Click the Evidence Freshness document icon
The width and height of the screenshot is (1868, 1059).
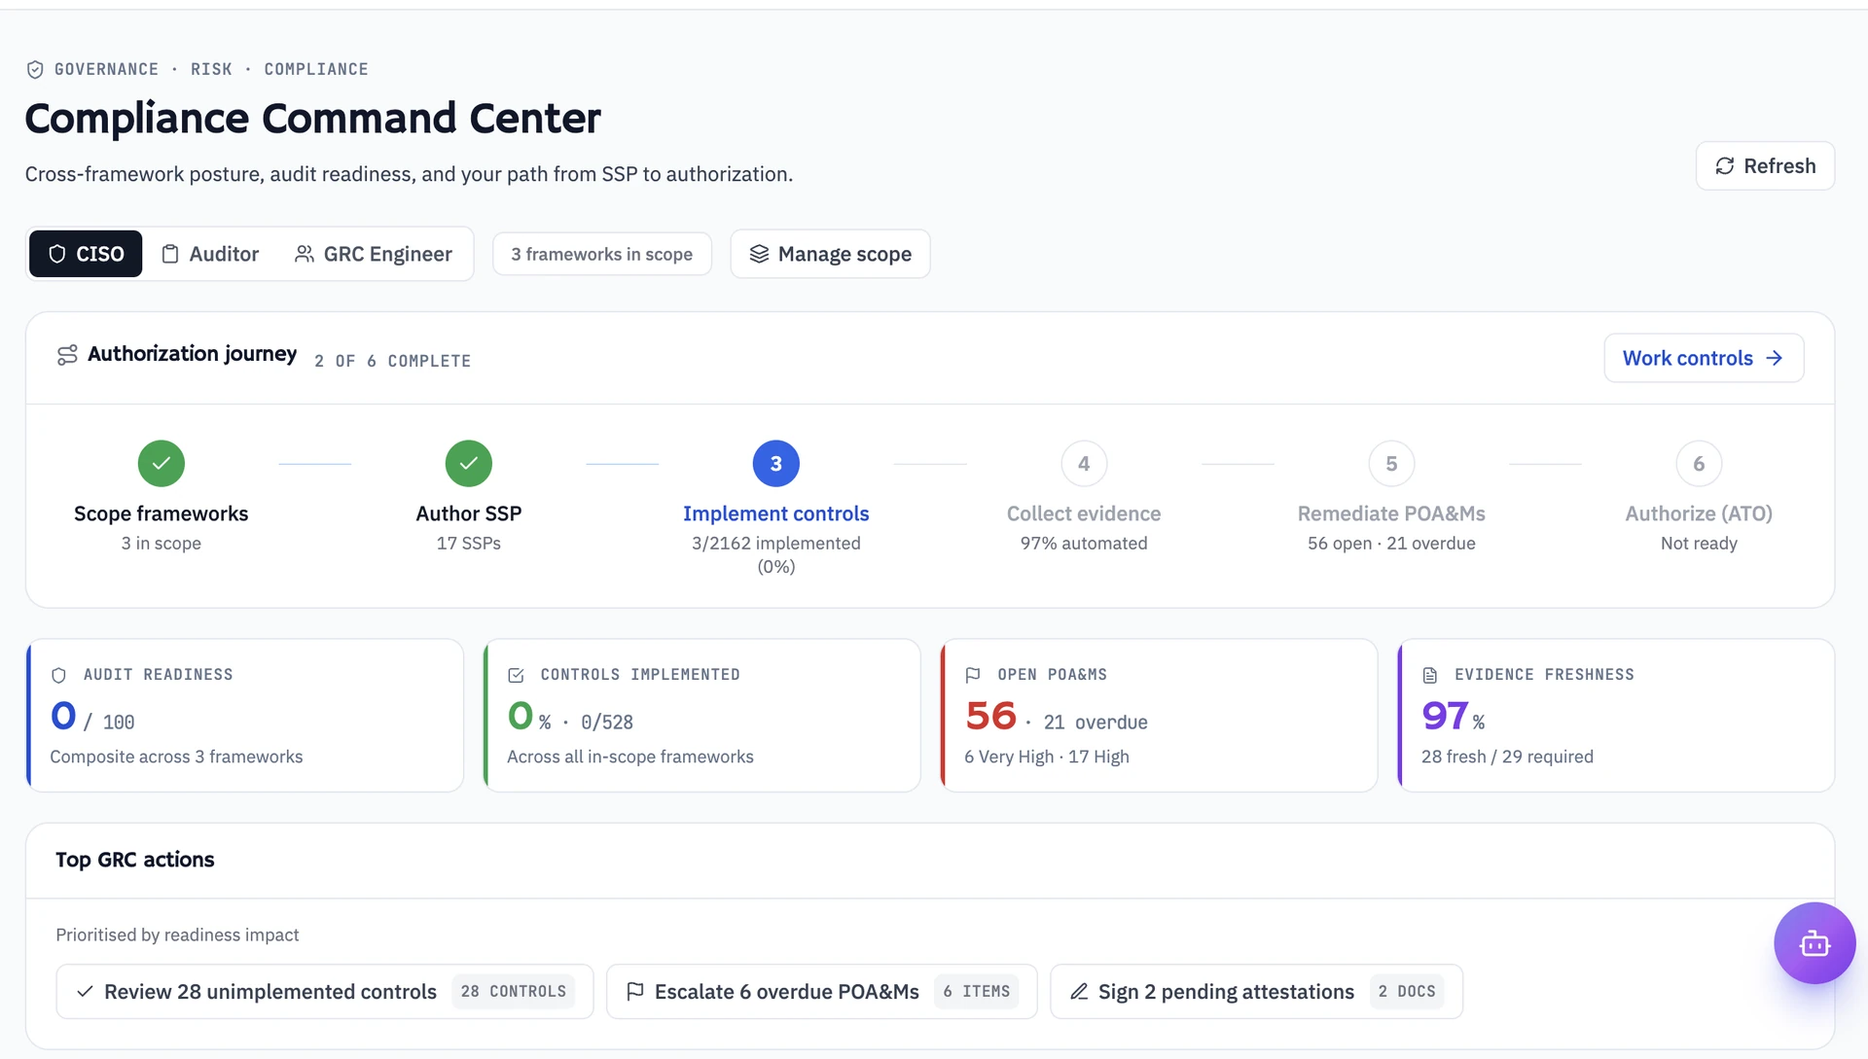click(x=1430, y=675)
